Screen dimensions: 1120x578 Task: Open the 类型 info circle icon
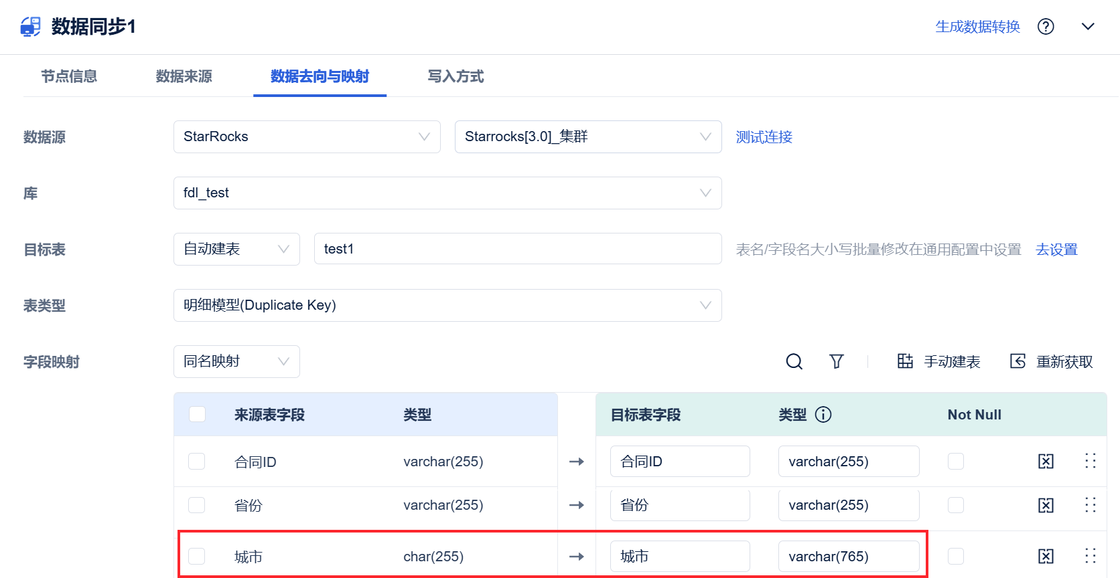coord(823,415)
